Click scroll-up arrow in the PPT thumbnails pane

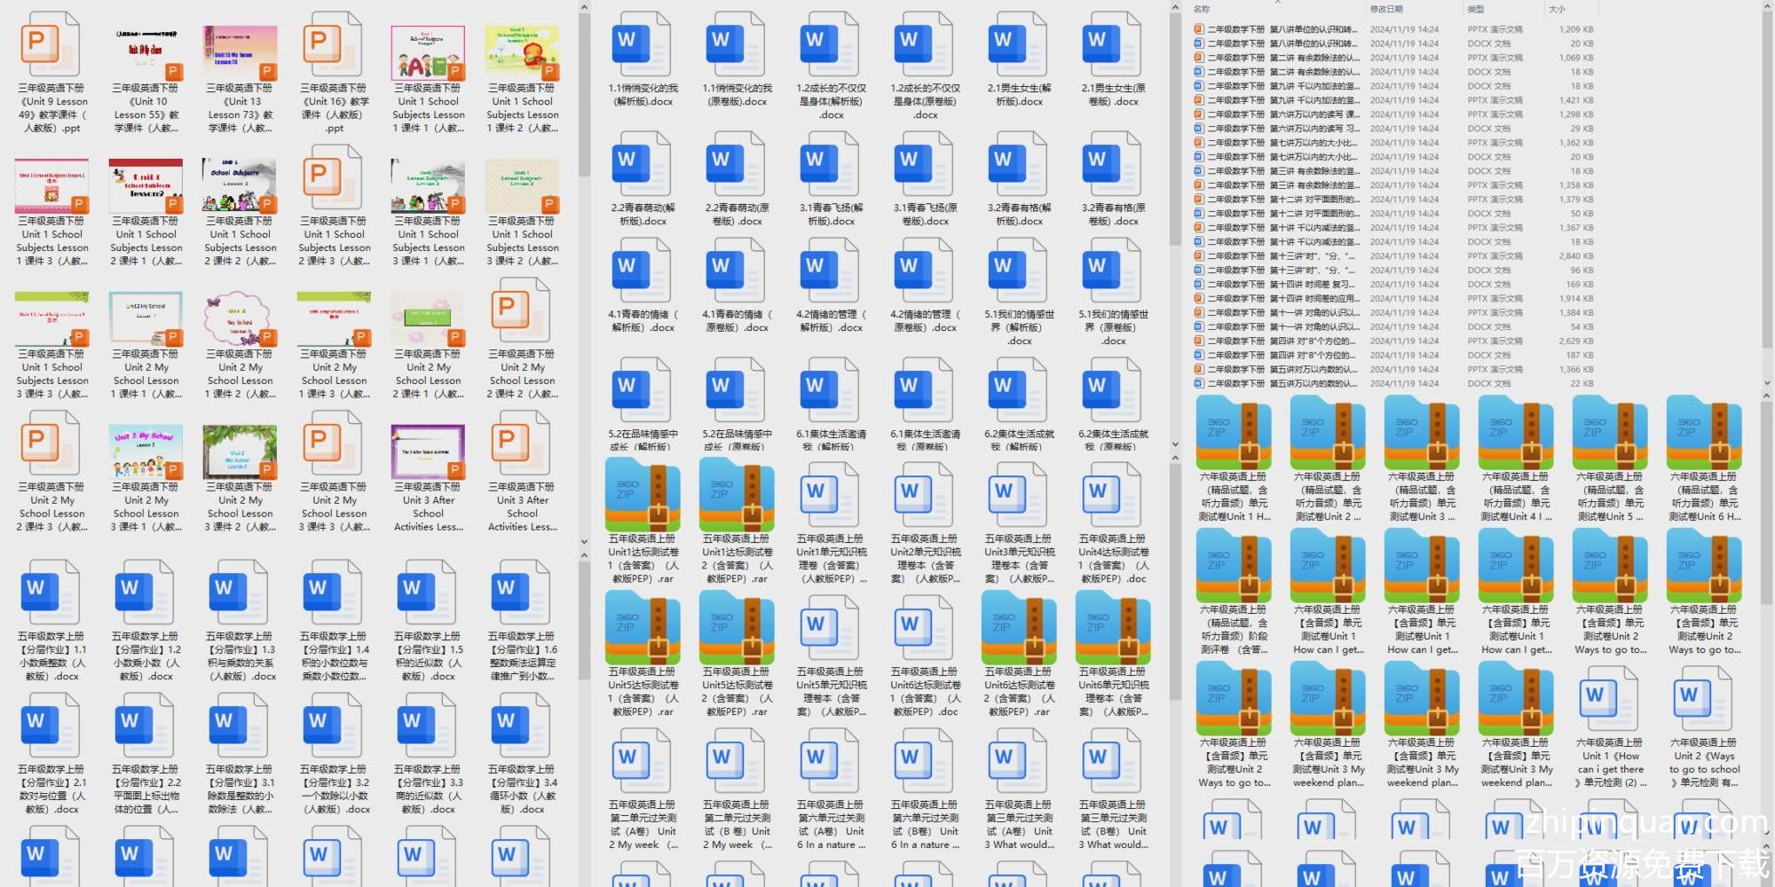click(584, 8)
